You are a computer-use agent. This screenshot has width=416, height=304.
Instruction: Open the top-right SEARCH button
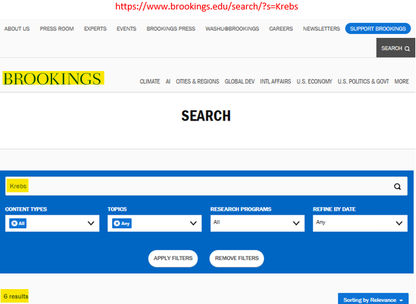pyautogui.click(x=396, y=48)
